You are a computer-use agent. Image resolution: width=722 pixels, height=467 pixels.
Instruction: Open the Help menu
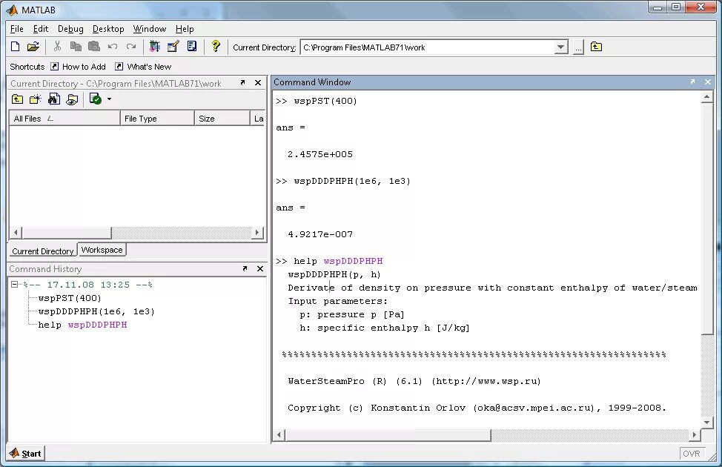[185, 29]
